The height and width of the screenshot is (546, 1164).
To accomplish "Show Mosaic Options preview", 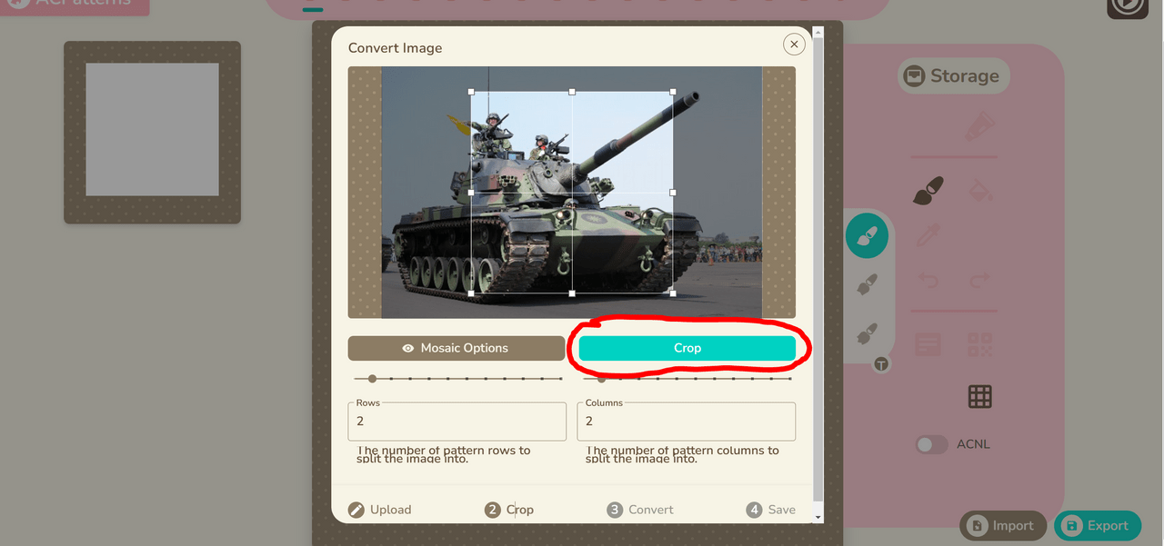I will pos(457,348).
